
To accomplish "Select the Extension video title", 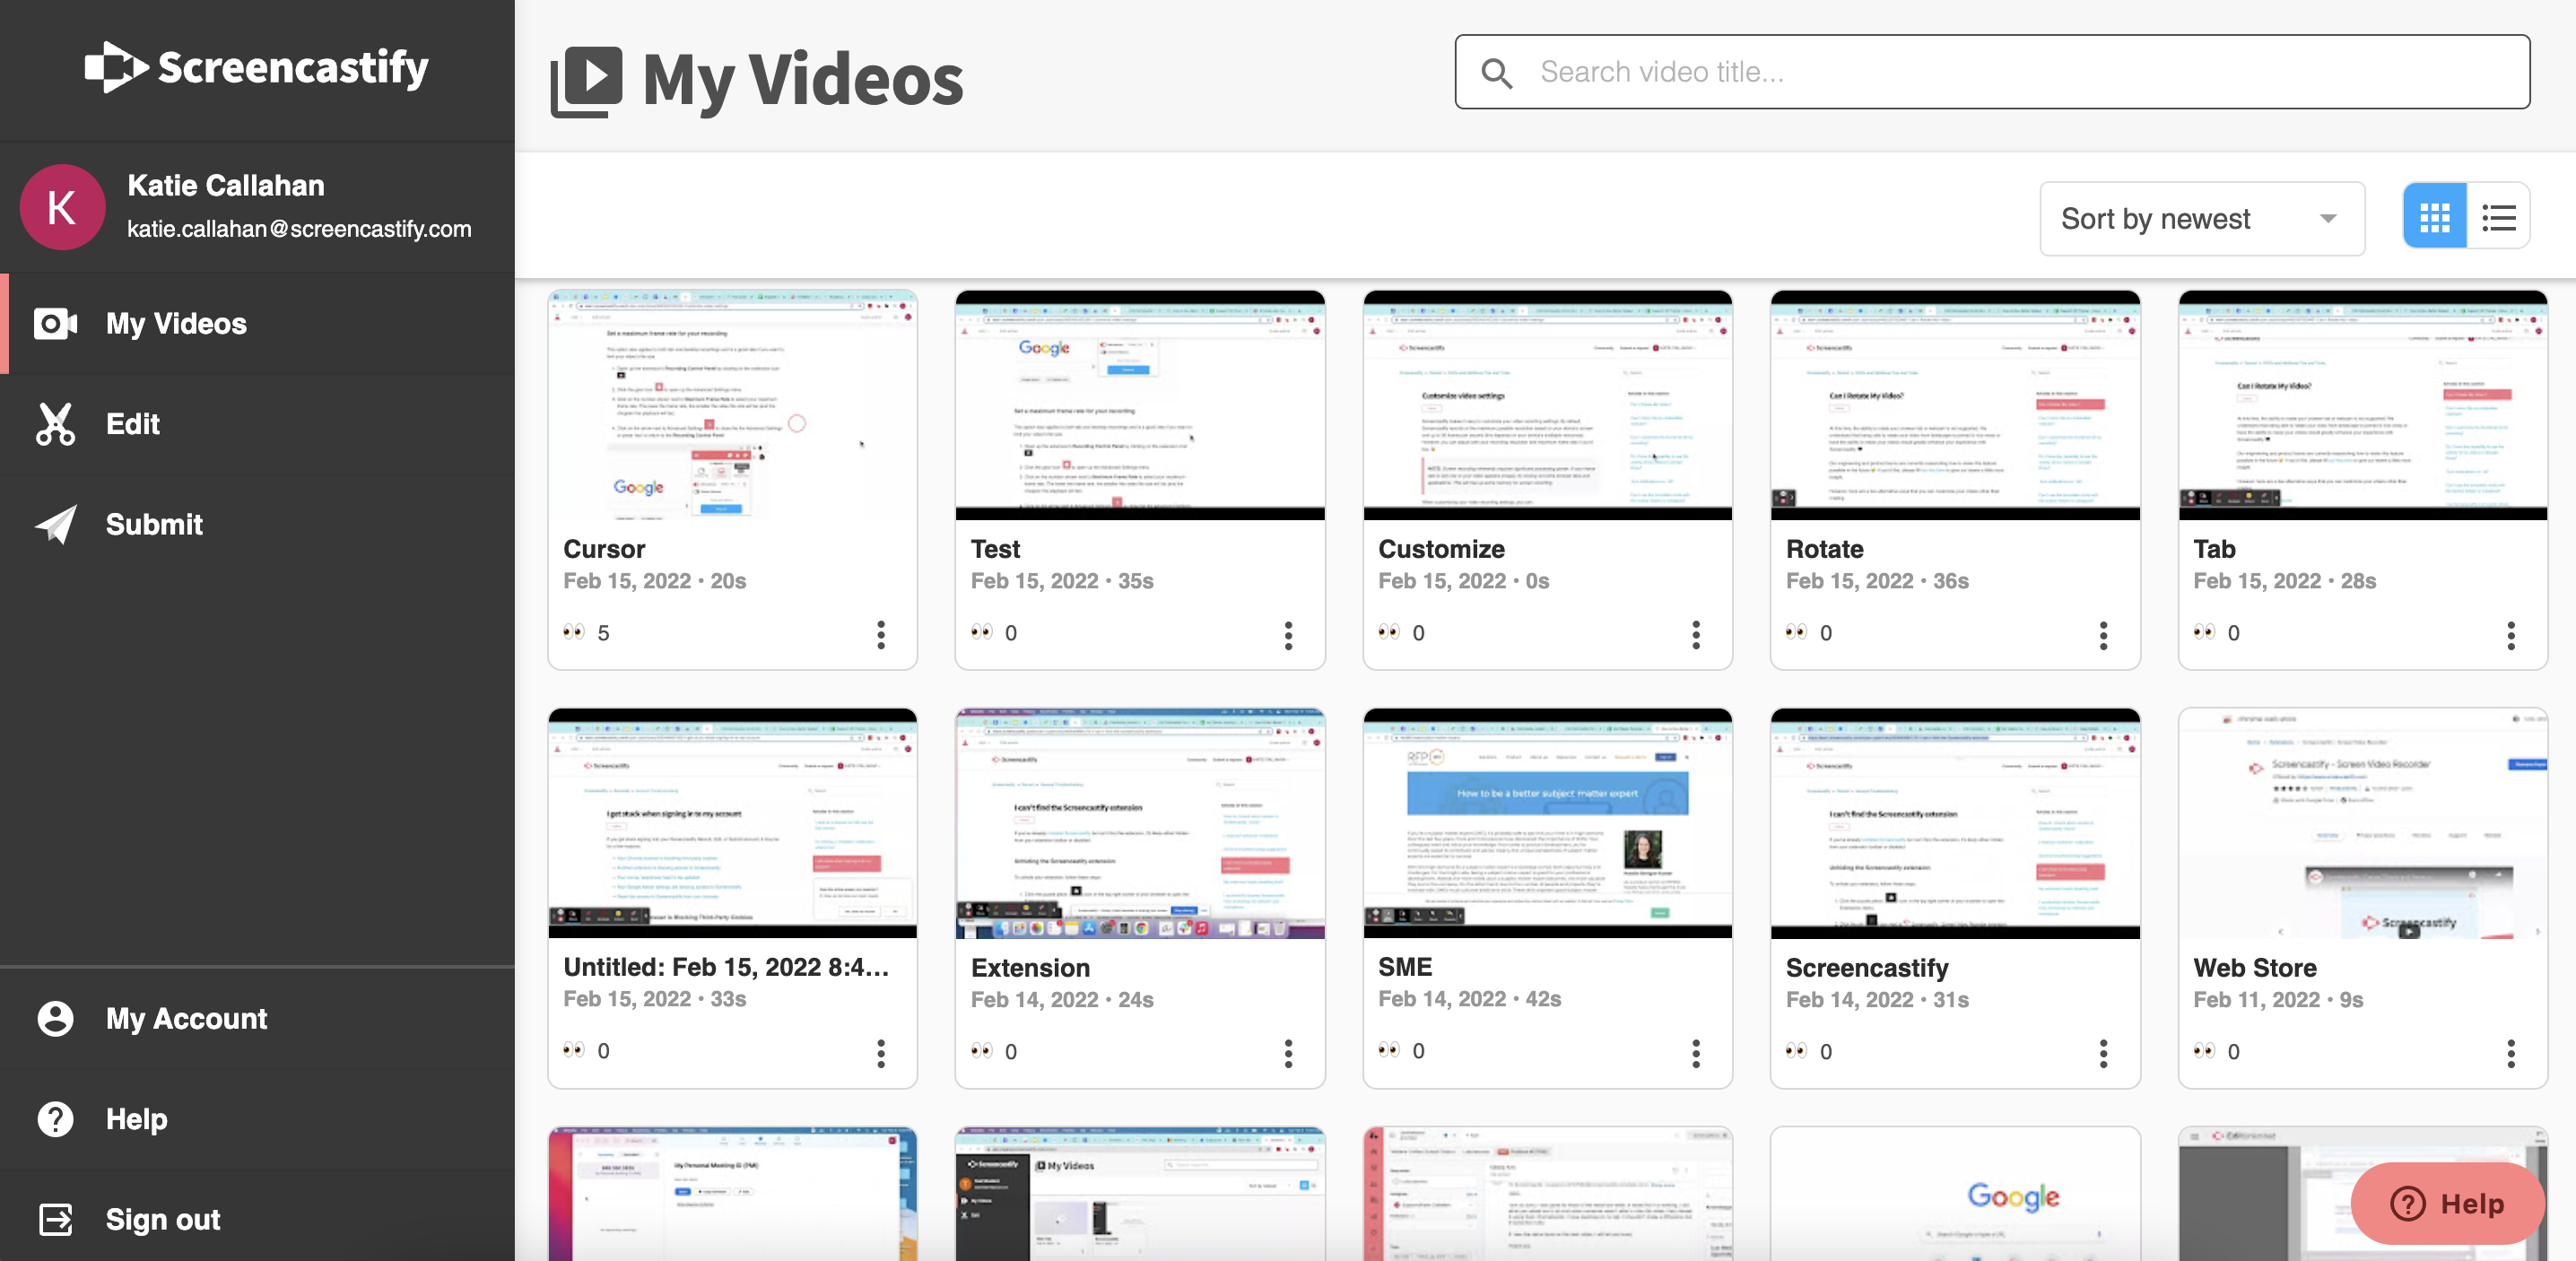I will click(1030, 968).
